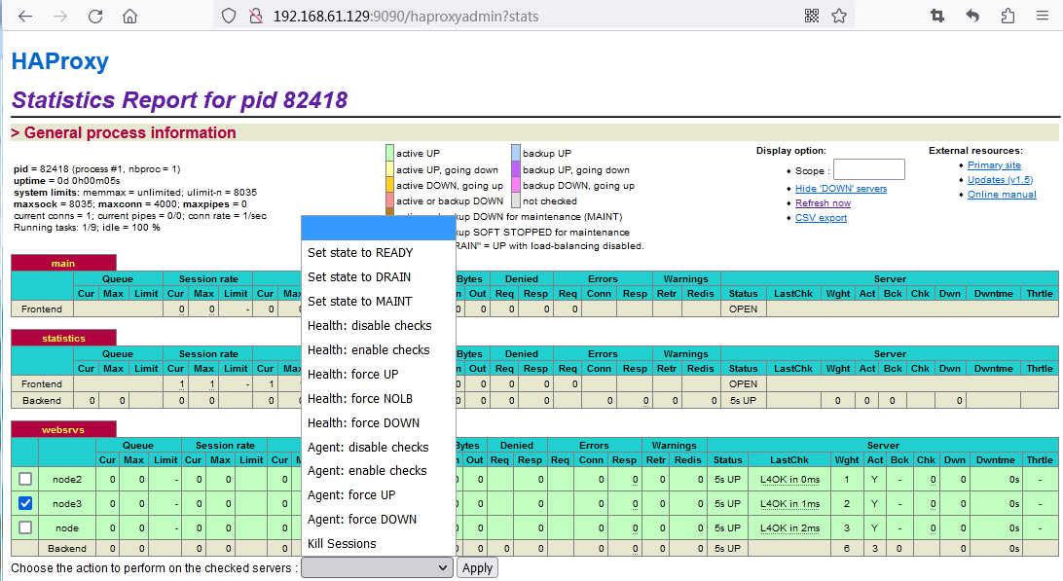Open the extensions puzzle icon
This screenshot has width=1063, height=581.
coord(1008,16)
